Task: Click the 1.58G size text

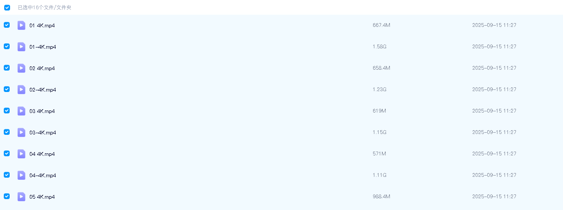Action: [x=379, y=47]
